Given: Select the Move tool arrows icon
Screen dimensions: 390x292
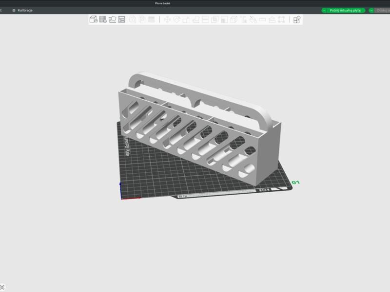Looking at the screenshot, I should tap(167, 19).
